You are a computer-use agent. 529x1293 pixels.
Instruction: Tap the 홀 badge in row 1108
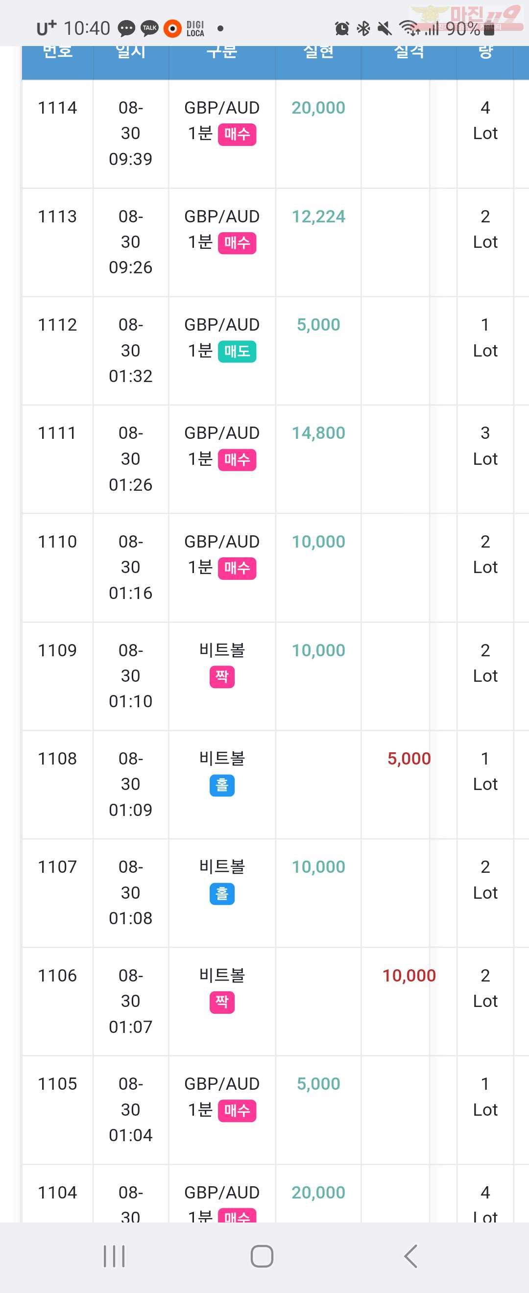tap(222, 785)
